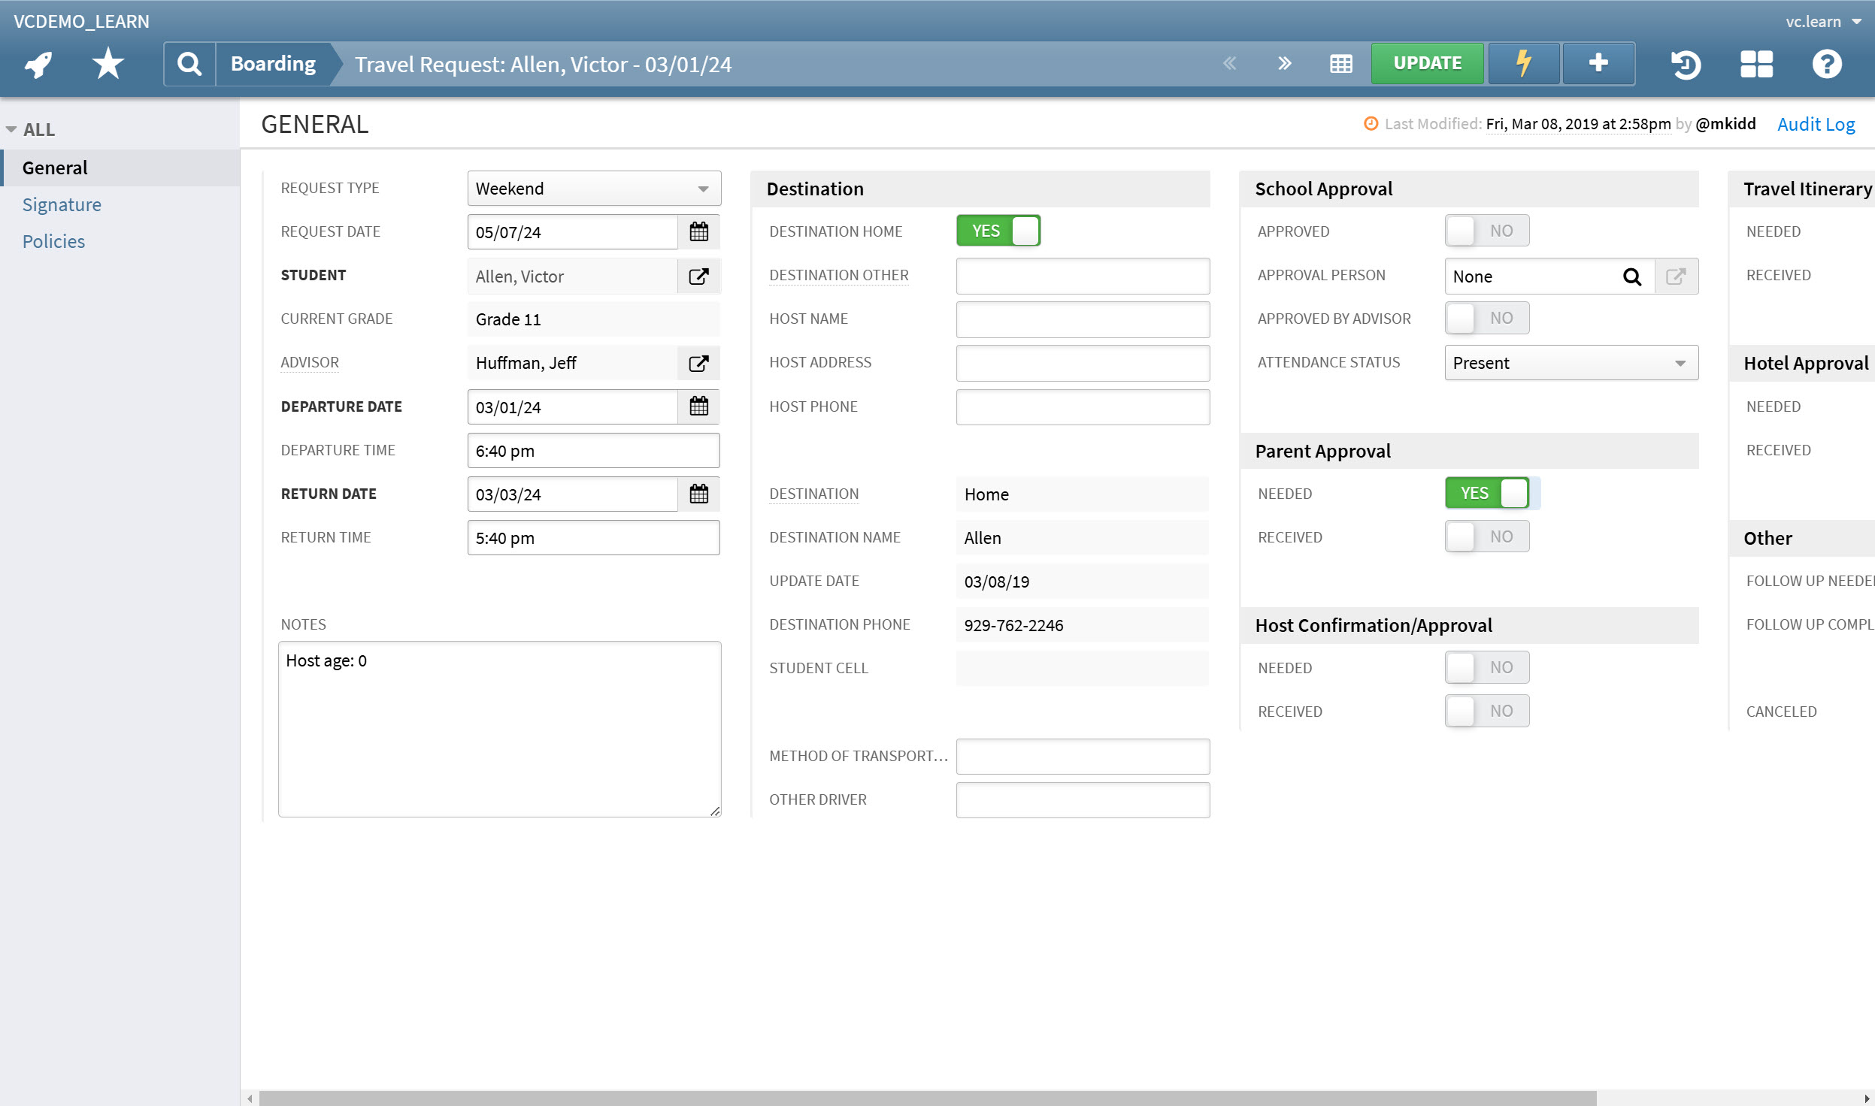This screenshot has width=1875, height=1106.
Task: Click the Host Name input field
Action: coord(1083,319)
